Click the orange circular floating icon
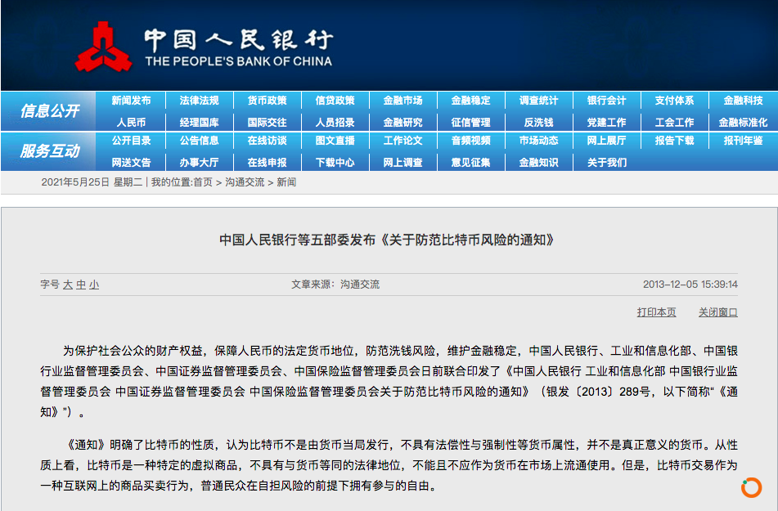 click(x=751, y=487)
